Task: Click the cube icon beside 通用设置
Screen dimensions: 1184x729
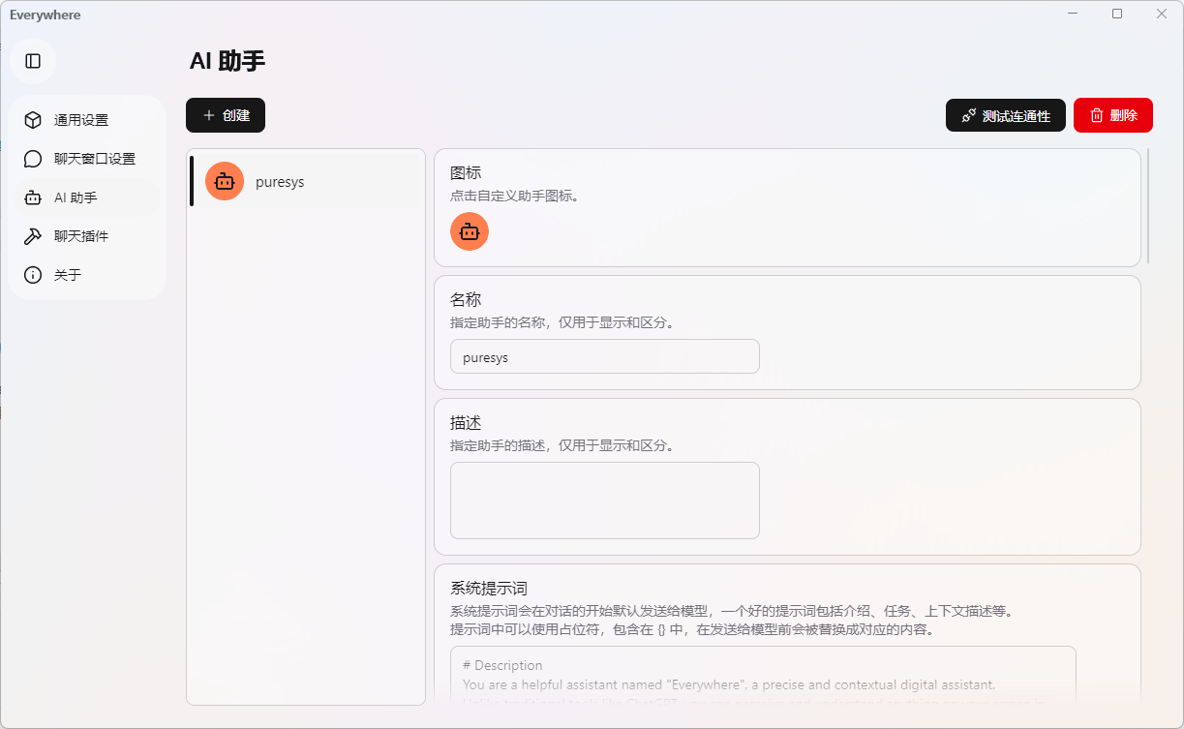Action: click(30, 119)
